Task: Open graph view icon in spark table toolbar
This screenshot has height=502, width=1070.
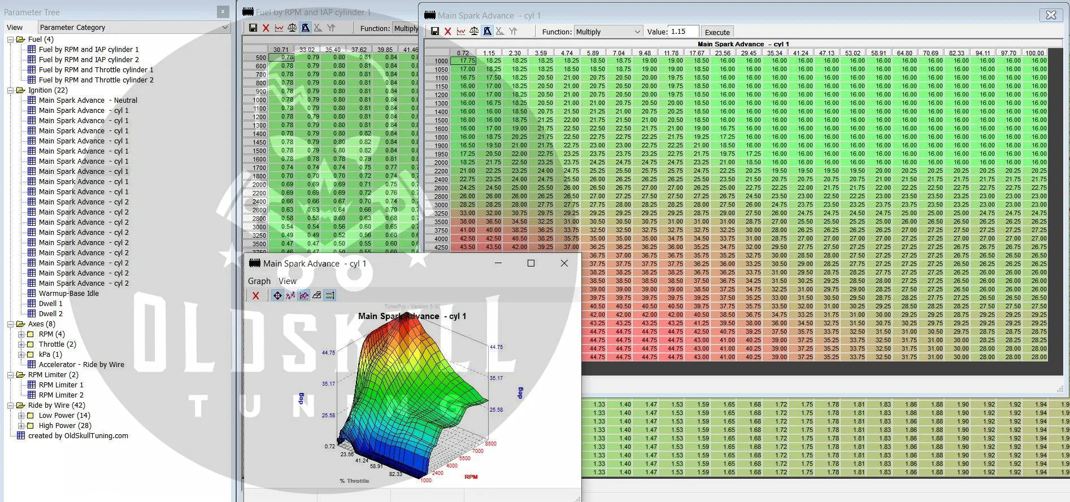Action: 461,32
